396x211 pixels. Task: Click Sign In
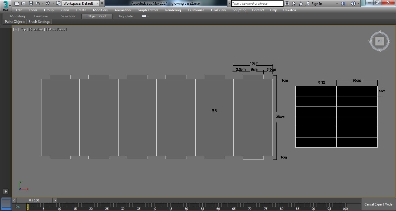pos(317,4)
